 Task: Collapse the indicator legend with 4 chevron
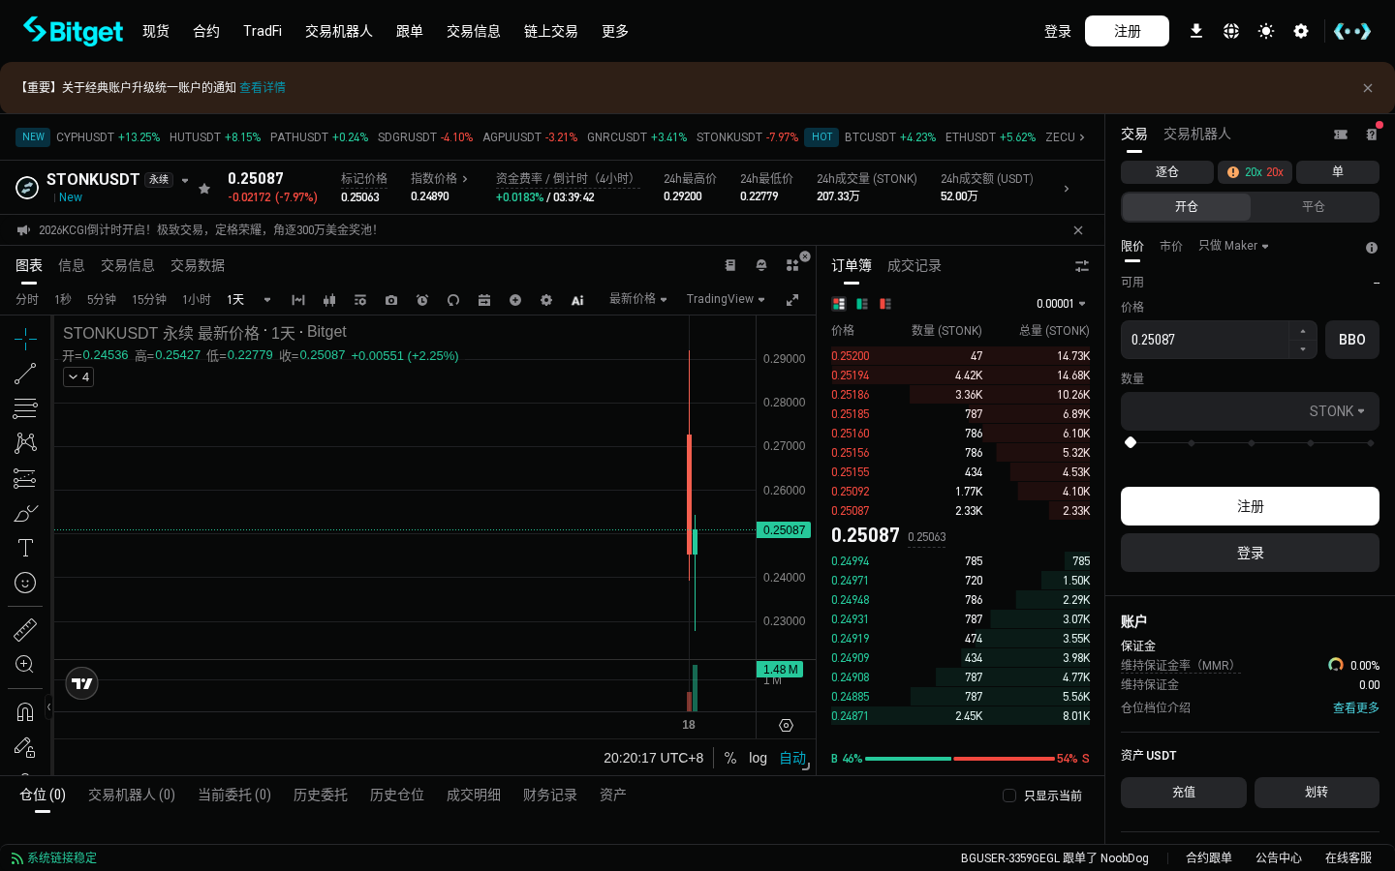[x=78, y=377]
